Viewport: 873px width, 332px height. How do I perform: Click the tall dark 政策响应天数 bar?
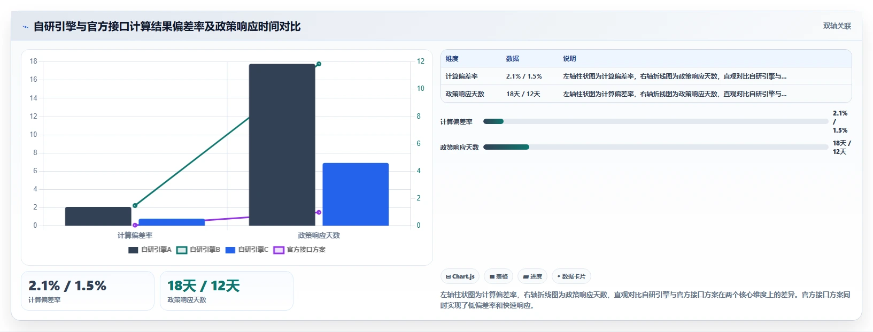pyautogui.click(x=282, y=145)
